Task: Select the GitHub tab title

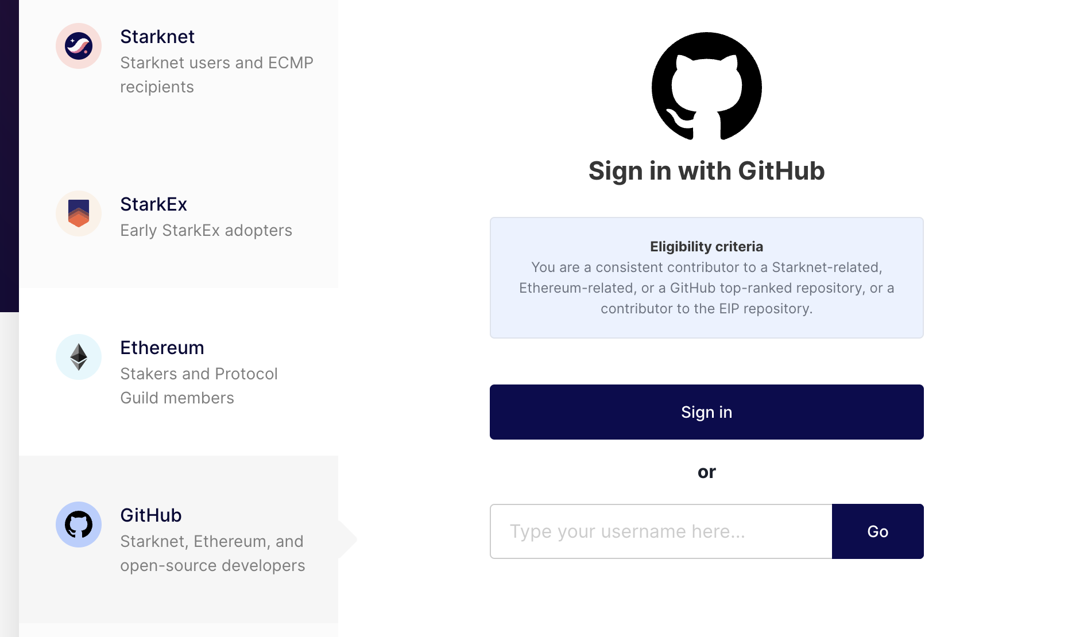Action: (x=150, y=515)
